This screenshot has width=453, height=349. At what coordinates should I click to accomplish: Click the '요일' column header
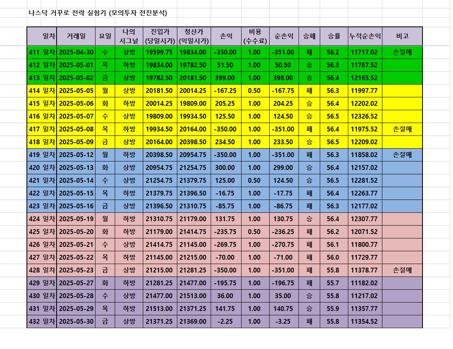pyautogui.click(x=105, y=36)
